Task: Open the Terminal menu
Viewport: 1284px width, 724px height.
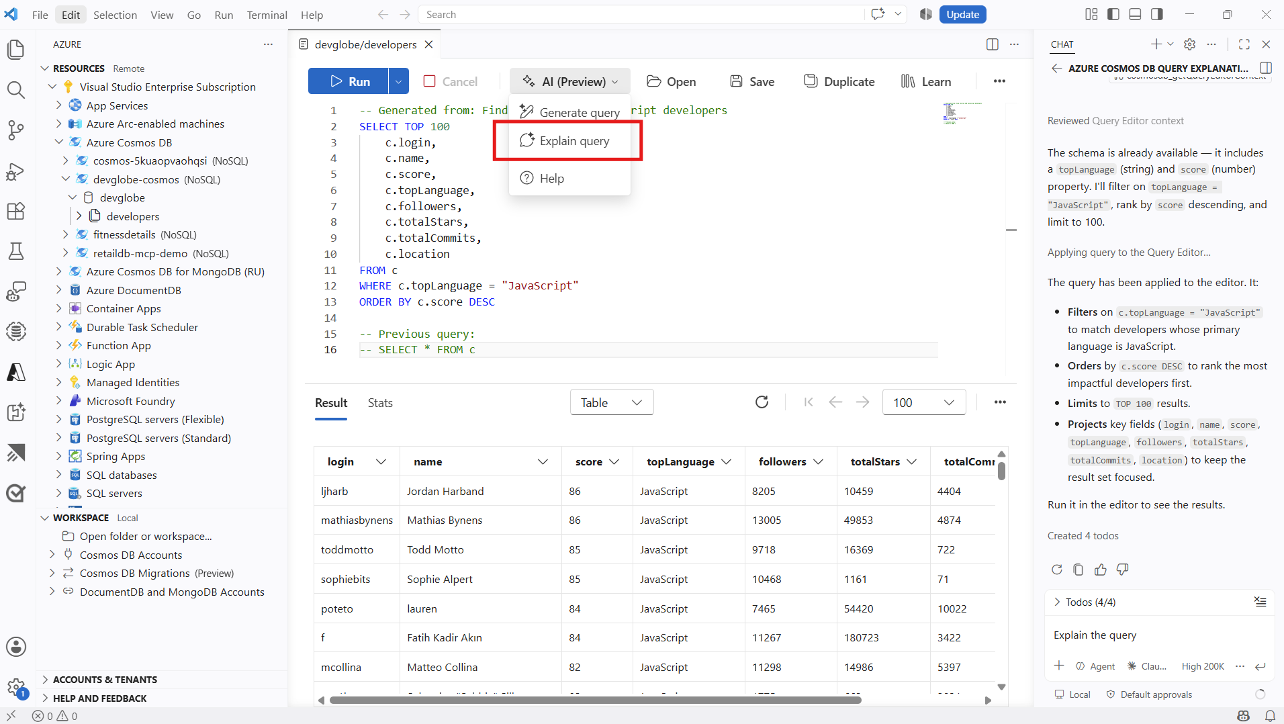Action: [x=267, y=15]
